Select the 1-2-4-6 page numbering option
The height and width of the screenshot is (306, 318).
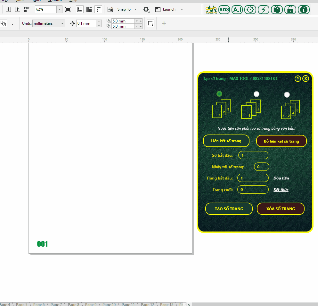click(287, 94)
